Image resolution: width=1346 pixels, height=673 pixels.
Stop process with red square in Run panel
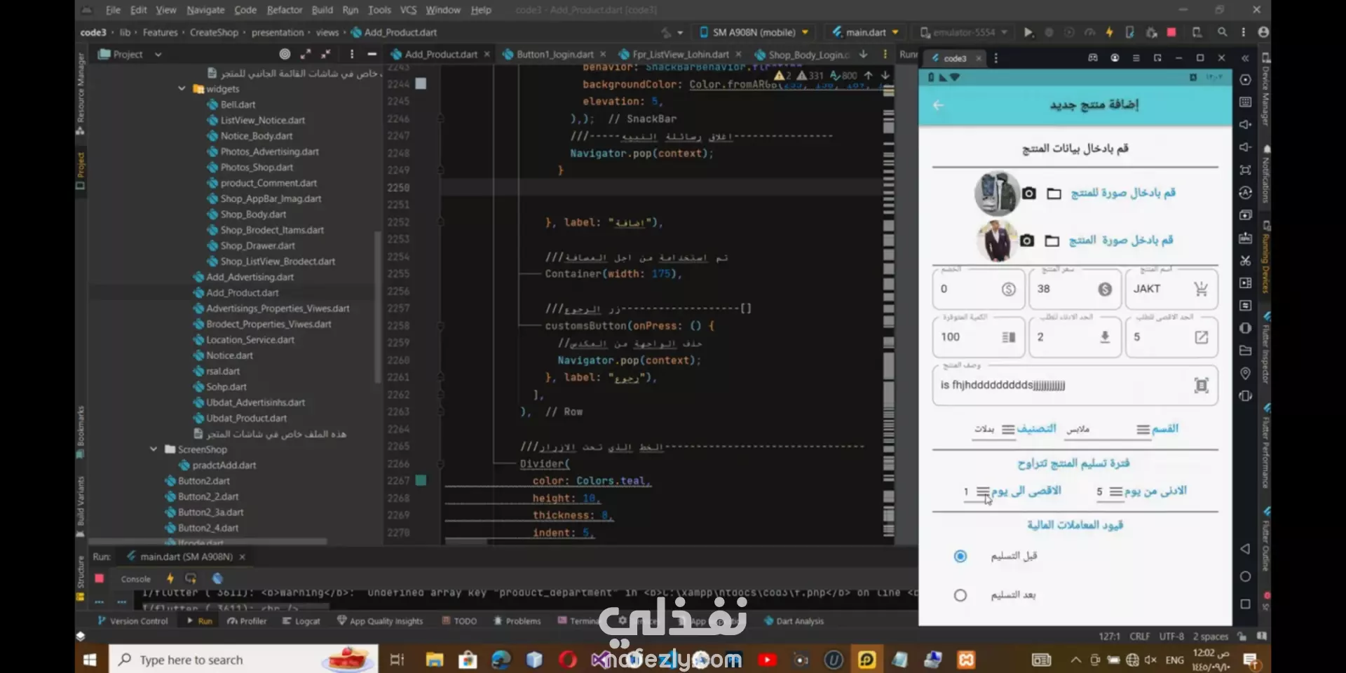pyautogui.click(x=99, y=578)
